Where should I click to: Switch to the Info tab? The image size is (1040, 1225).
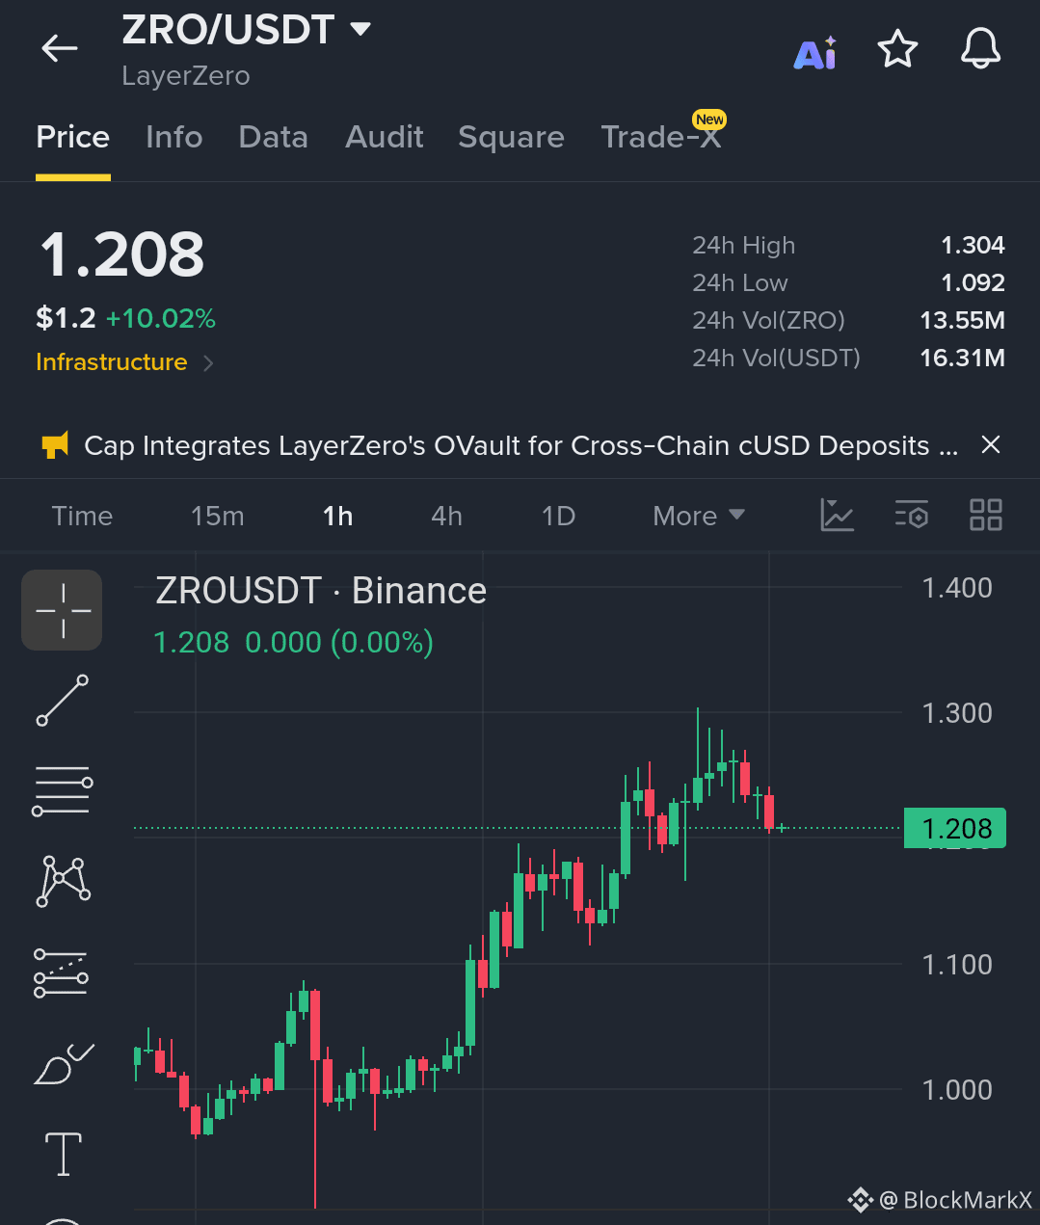tap(174, 137)
